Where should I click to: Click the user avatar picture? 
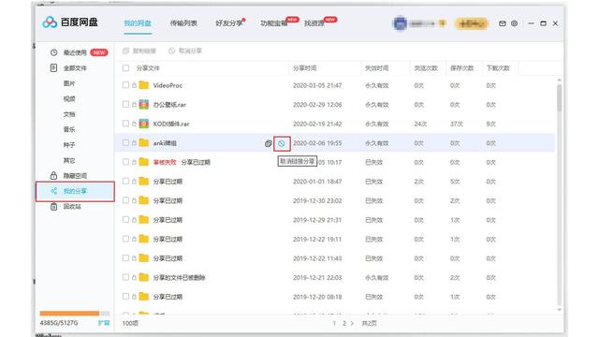[400, 23]
